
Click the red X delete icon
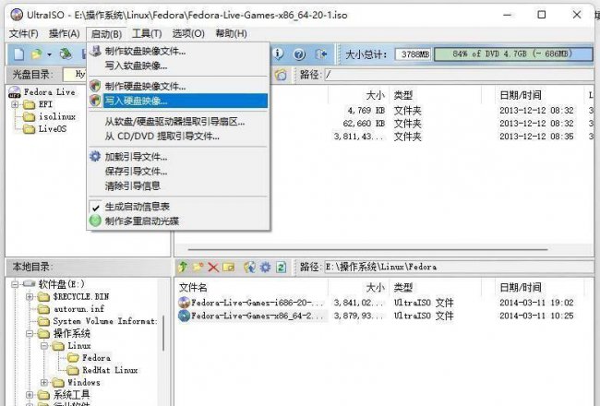tap(213, 267)
